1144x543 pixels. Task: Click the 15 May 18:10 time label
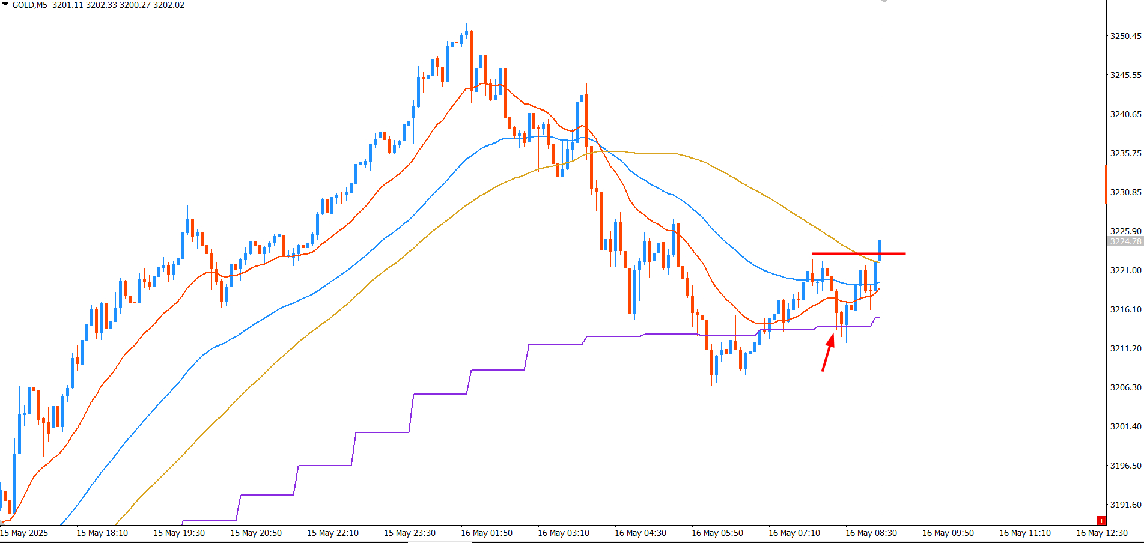tap(102, 533)
